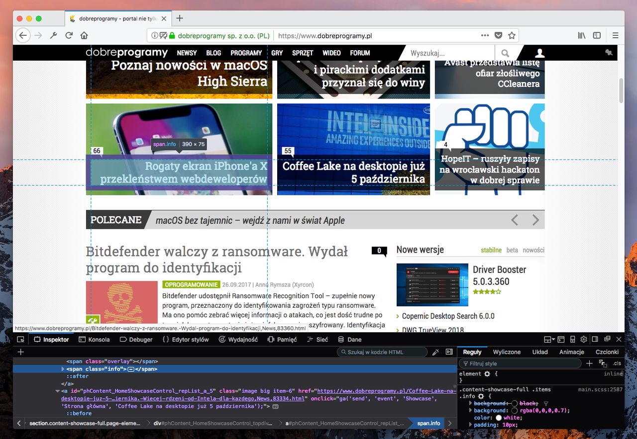Open Pamięć tab
Screen dimensions: 637x439
point(282,340)
